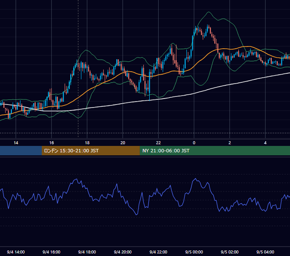The height and width of the screenshot is (256, 290).
Task: Click the 18 hour label on price axis
Action: pos(87,143)
